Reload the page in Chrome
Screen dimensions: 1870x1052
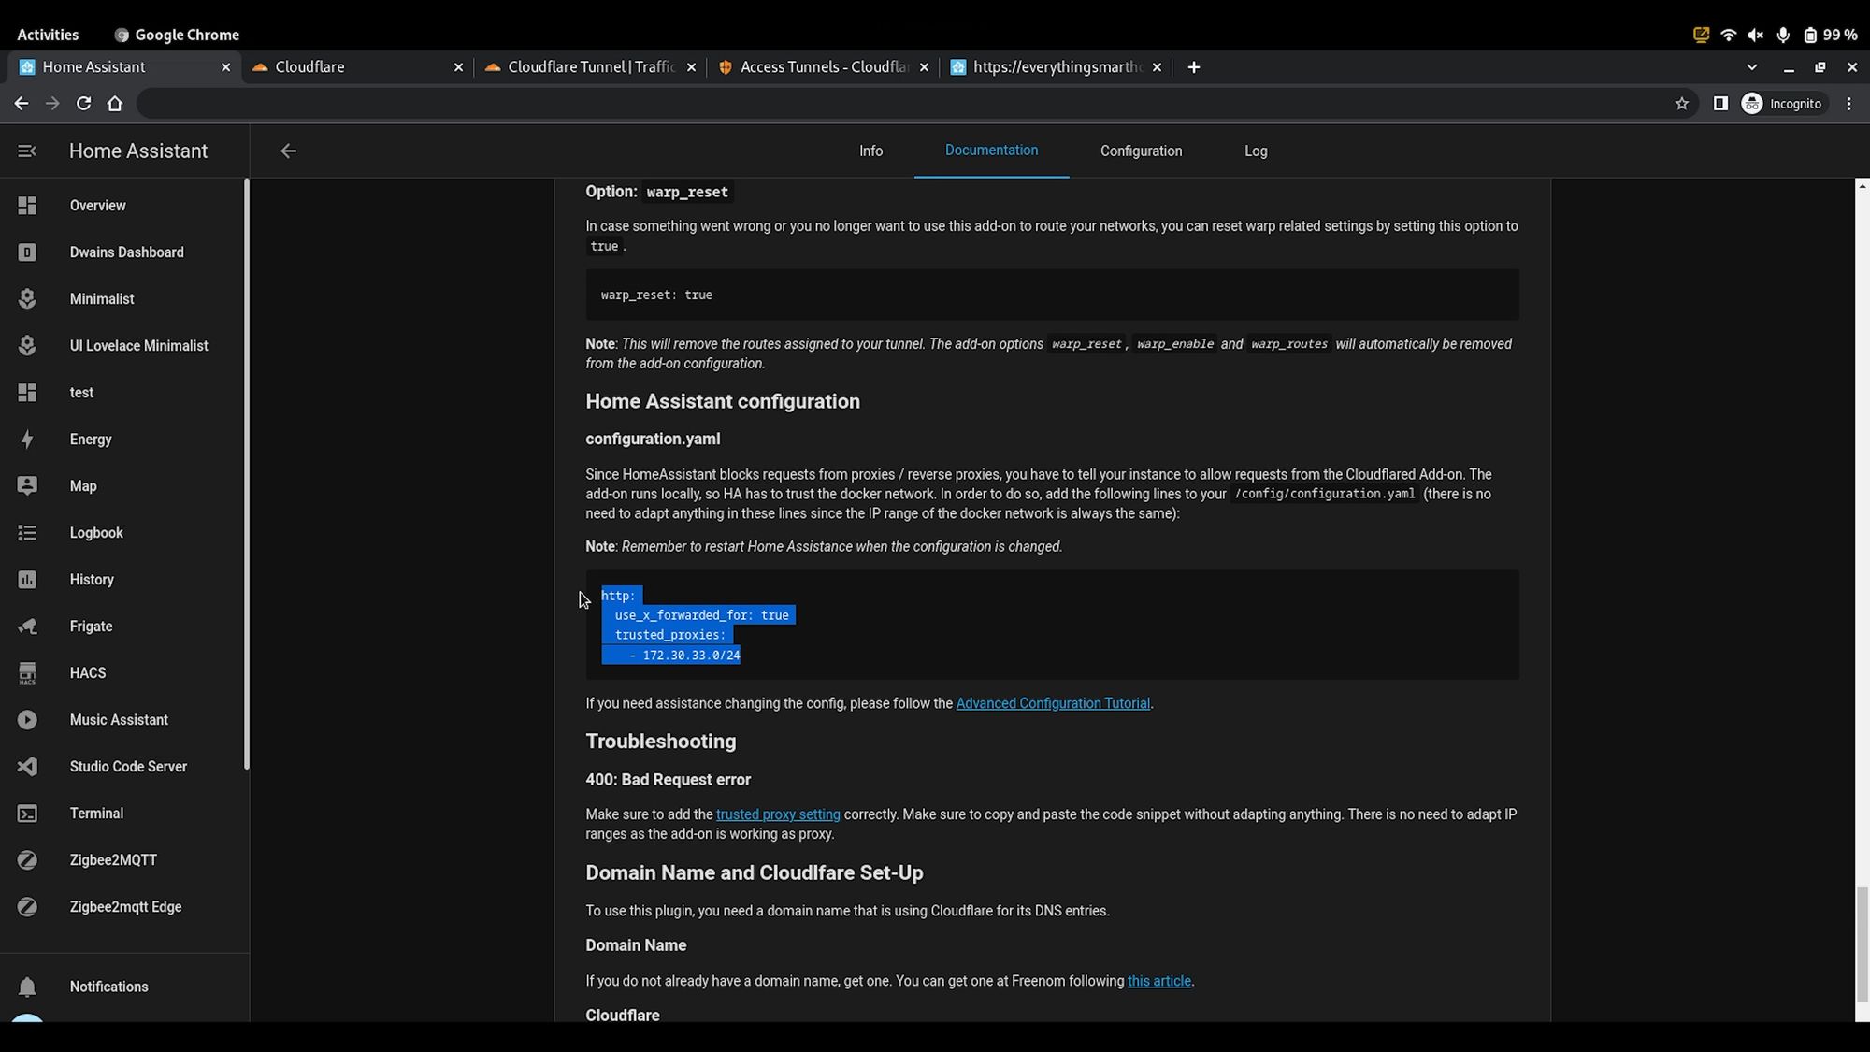tap(83, 104)
